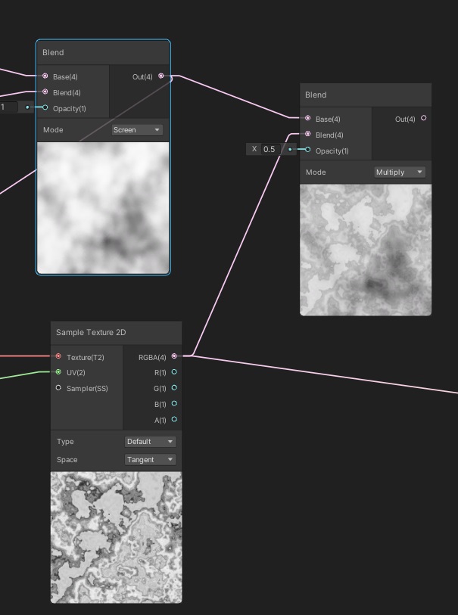This screenshot has height=615, width=458.
Task: Expand the Type dropdown set to Default
Action: 150,442
